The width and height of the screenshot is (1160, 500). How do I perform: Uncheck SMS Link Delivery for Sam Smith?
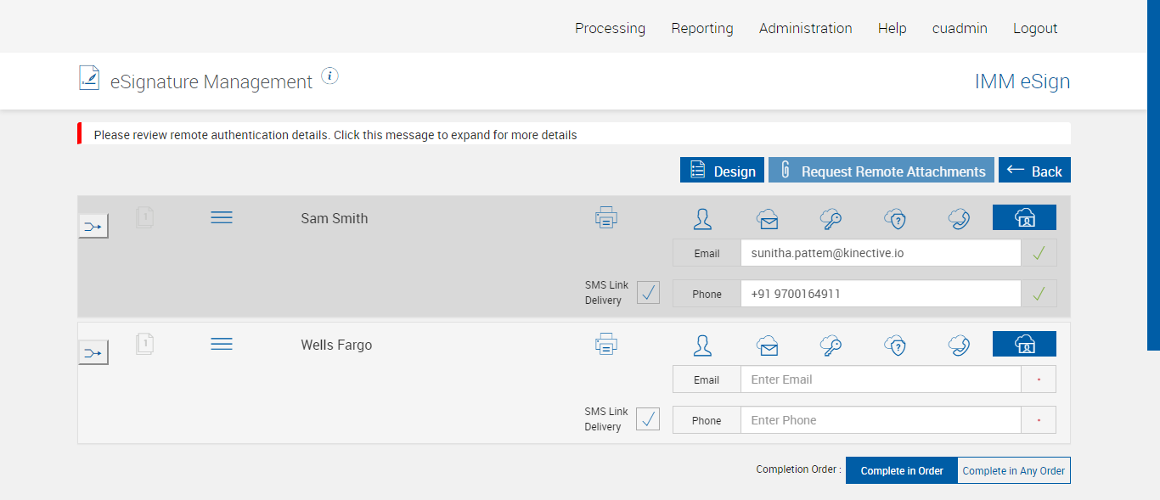tap(648, 293)
